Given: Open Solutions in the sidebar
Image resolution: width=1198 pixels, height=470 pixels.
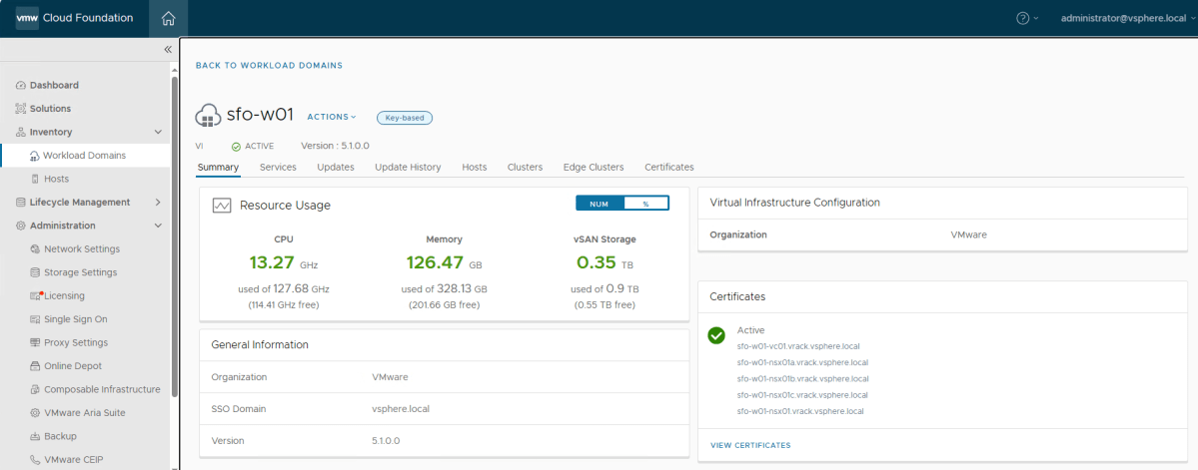Looking at the screenshot, I should (50, 109).
